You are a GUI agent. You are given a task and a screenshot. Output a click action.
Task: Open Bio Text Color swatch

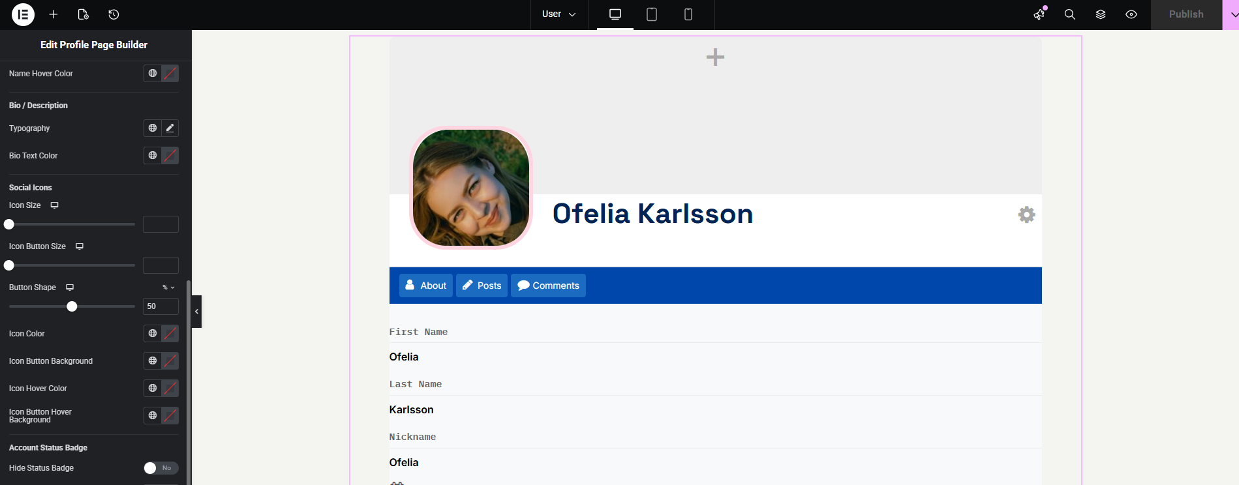170,156
